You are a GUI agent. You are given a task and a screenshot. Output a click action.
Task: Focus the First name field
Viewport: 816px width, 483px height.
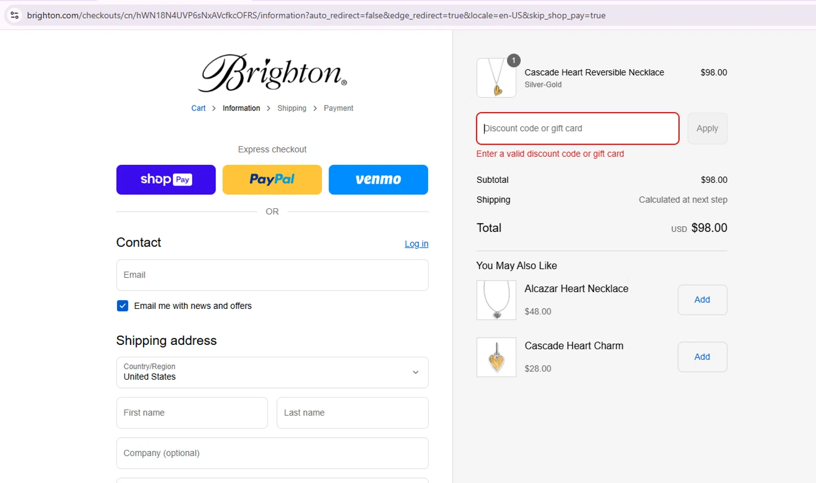tap(192, 413)
